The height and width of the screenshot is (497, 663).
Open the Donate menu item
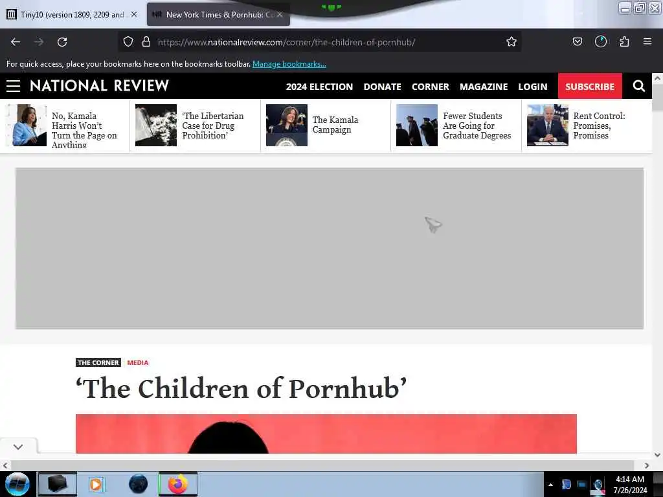click(382, 87)
